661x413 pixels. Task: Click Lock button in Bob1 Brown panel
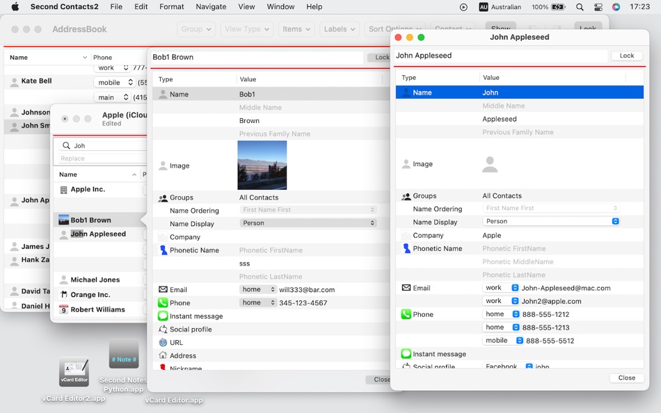[x=379, y=57]
